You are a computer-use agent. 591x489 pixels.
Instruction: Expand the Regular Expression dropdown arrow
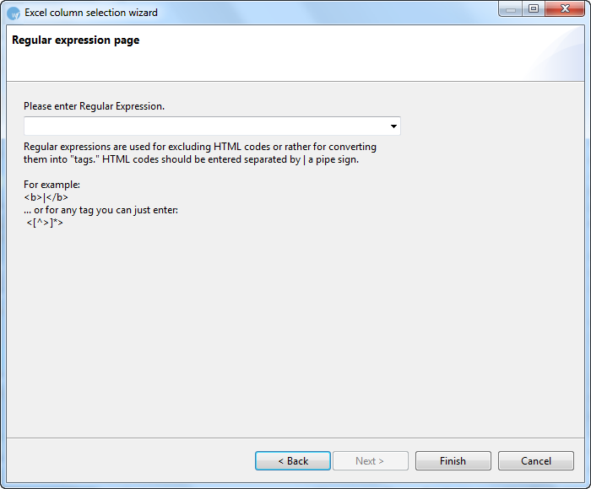coord(393,126)
